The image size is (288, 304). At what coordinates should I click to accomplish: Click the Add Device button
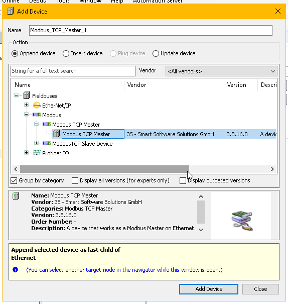pos(209,289)
